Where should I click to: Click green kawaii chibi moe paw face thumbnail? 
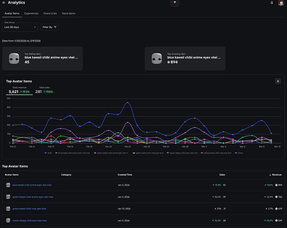pyautogui.click(x=8, y=209)
